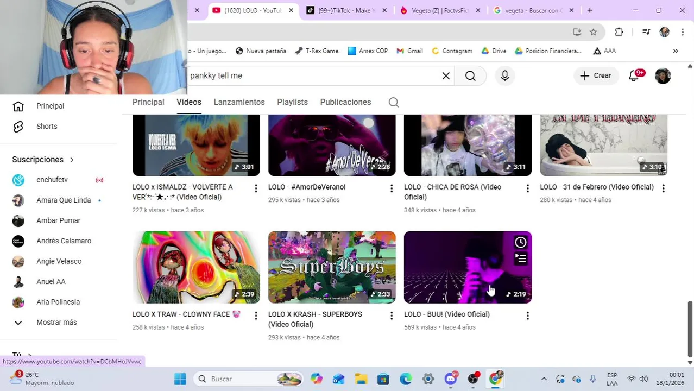This screenshot has height=391, width=694.
Task: Open the Publicaciones channel tab
Action: [x=345, y=102]
